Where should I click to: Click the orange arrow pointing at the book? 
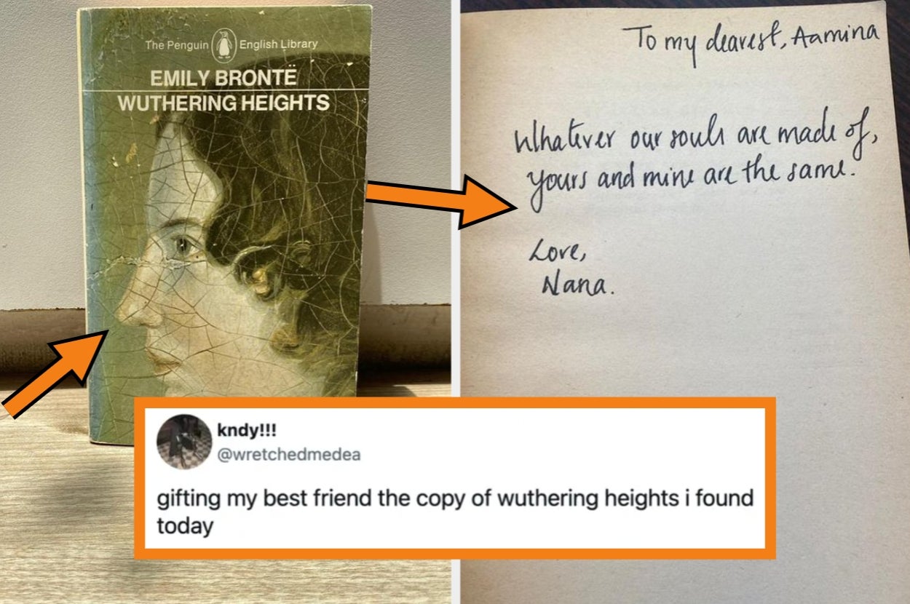[55, 373]
